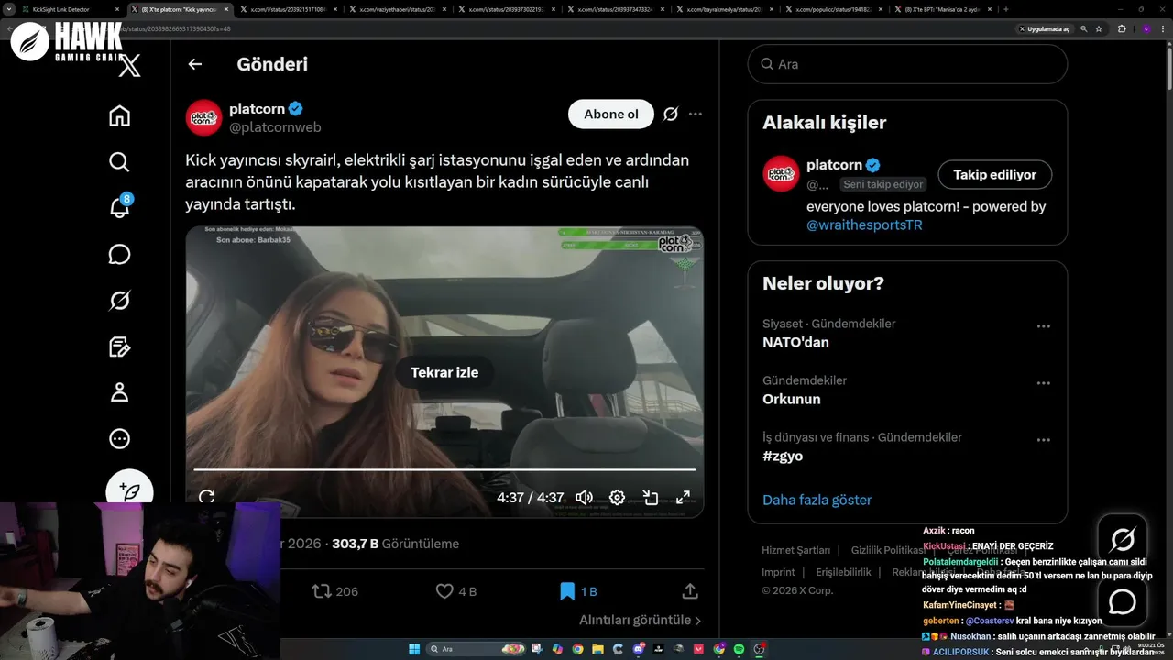Viewport: 1173px width, 660px height.
Task: Open OBS Studio from the taskbar
Action: click(x=759, y=649)
